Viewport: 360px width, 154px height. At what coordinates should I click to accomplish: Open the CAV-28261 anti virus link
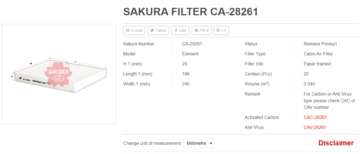pyautogui.click(x=315, y=127)
